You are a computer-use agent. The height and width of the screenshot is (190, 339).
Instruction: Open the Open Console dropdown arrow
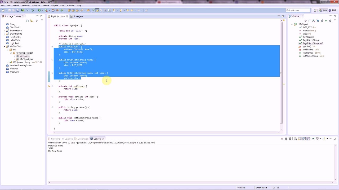tap(327, 139)
